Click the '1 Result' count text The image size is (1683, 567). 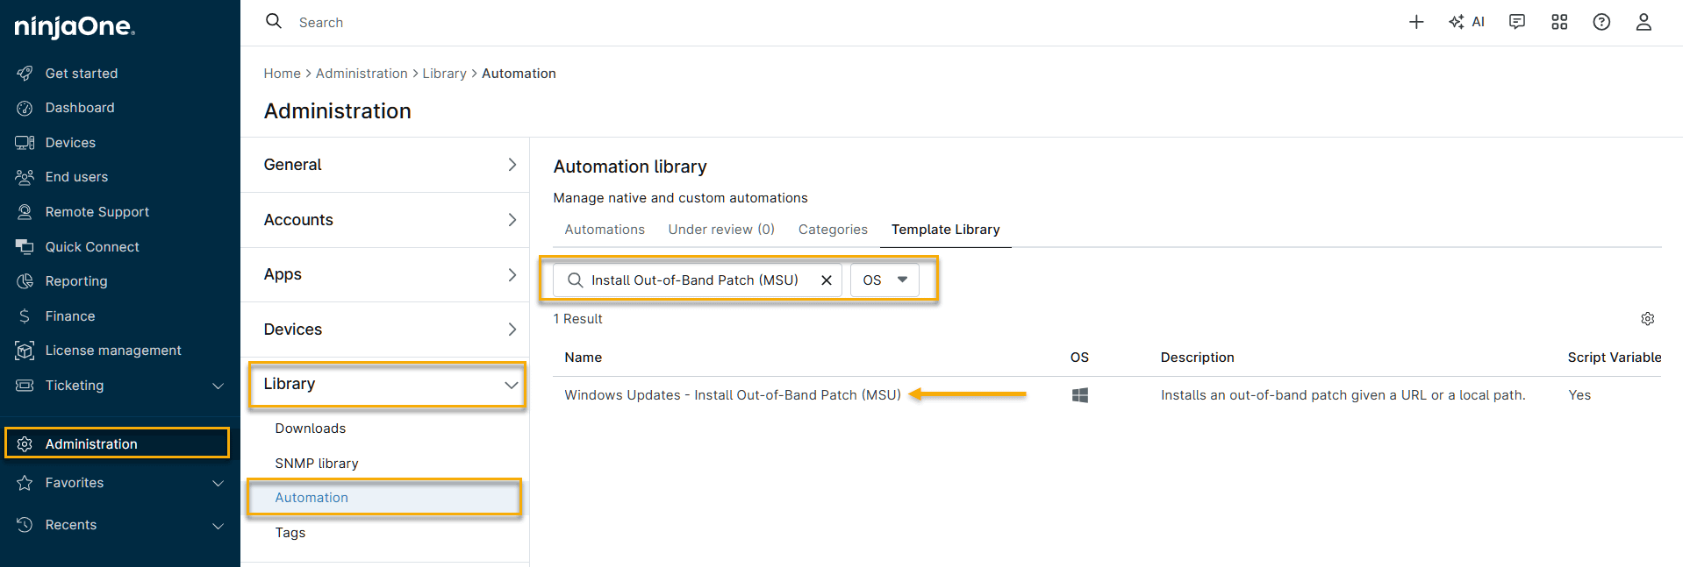(577, 319)
